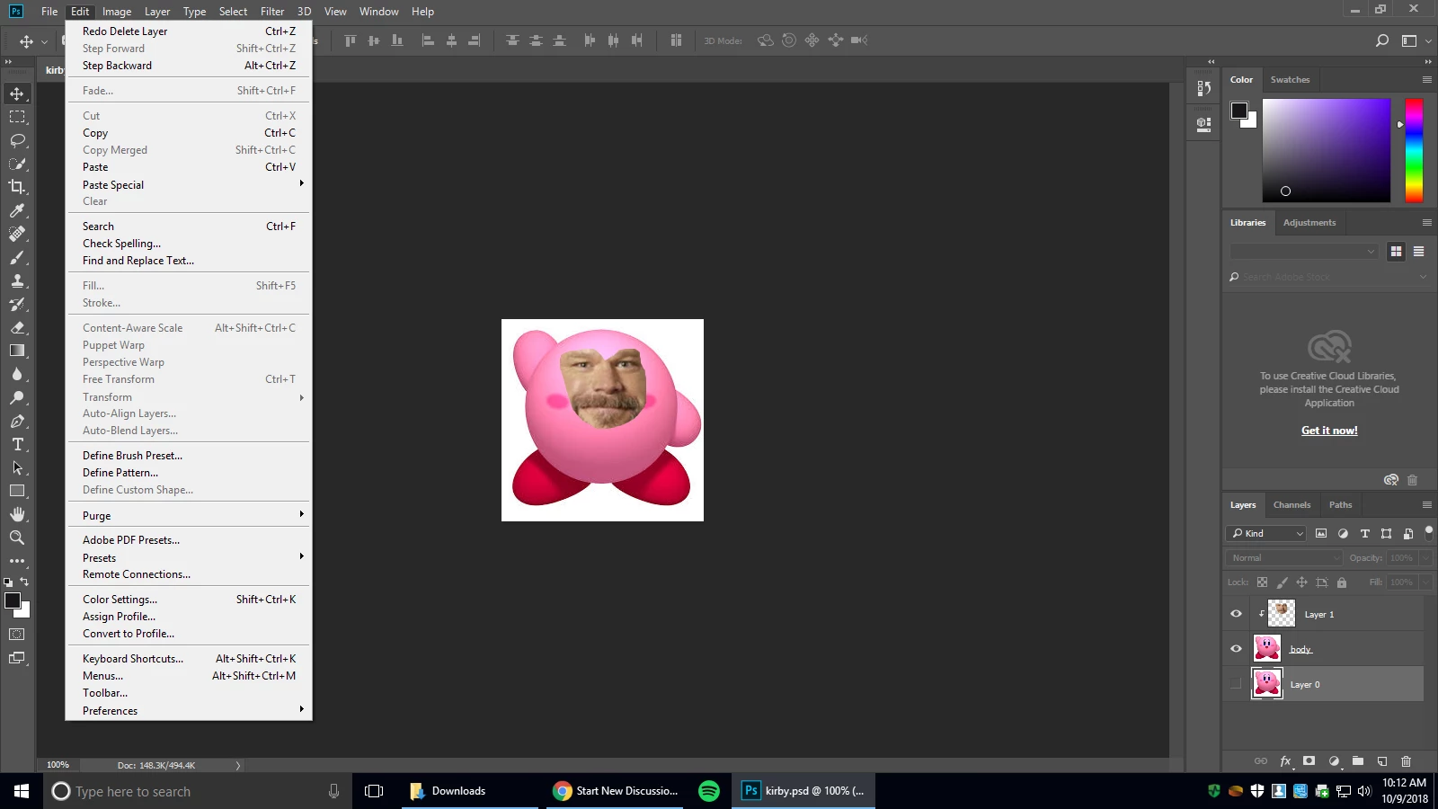Choose Redo Delete Layer from Edit menu
This screenshot has width=1438, height=809.
[189, 31]
